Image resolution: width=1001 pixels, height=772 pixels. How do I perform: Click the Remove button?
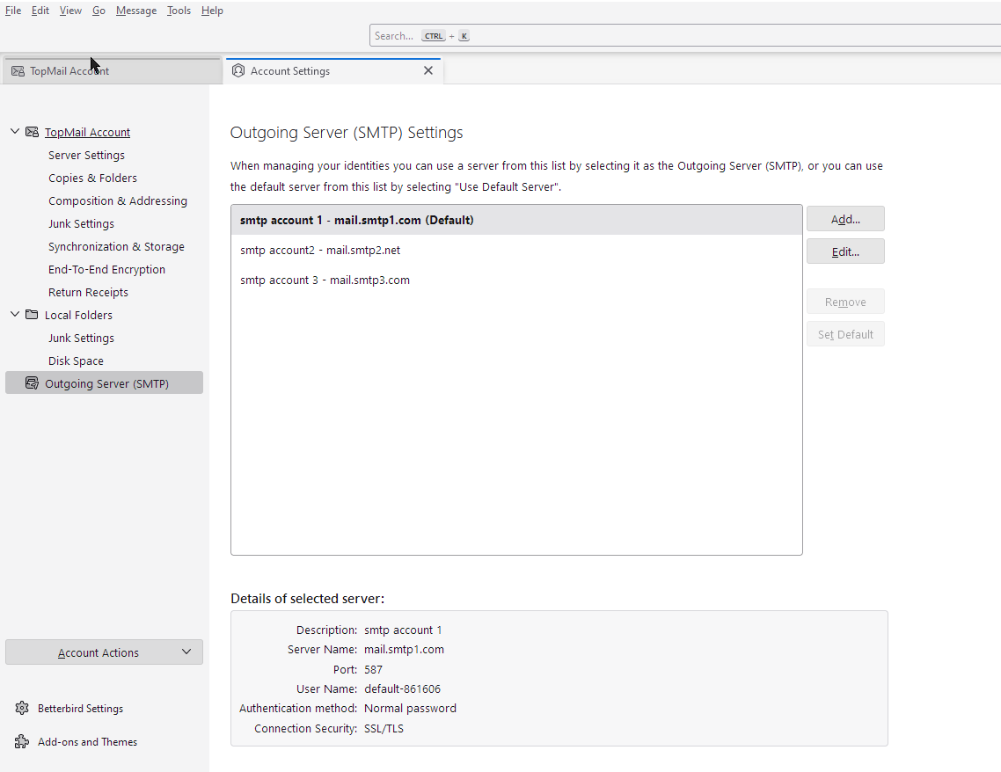(x=845, y=302)
